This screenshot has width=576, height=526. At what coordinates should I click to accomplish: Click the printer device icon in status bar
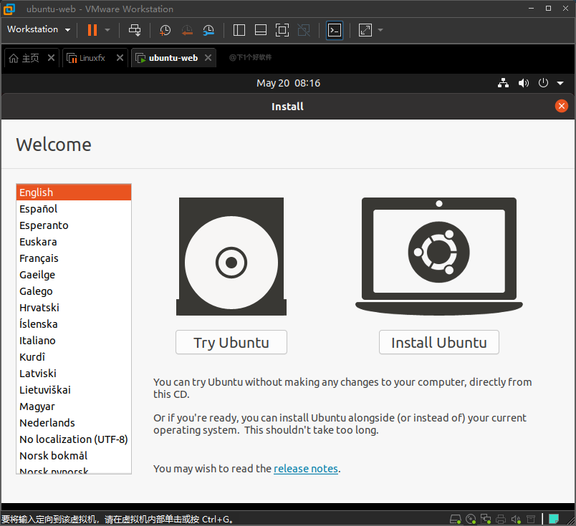501,519
